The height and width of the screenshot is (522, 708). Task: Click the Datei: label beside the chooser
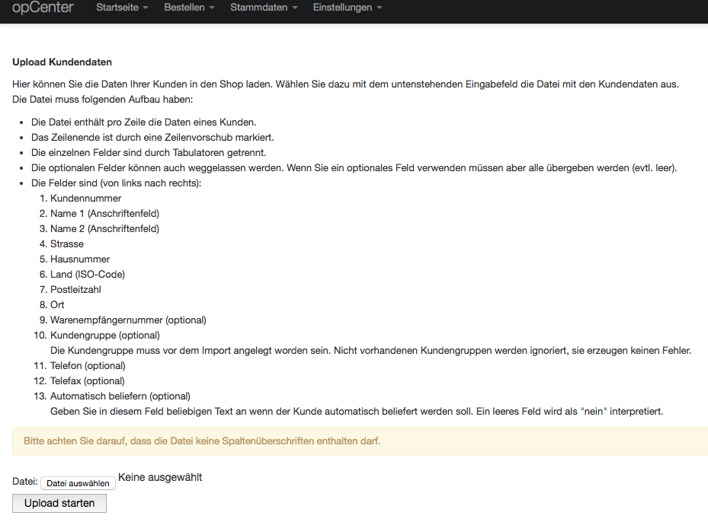click(x=24, y=481)
